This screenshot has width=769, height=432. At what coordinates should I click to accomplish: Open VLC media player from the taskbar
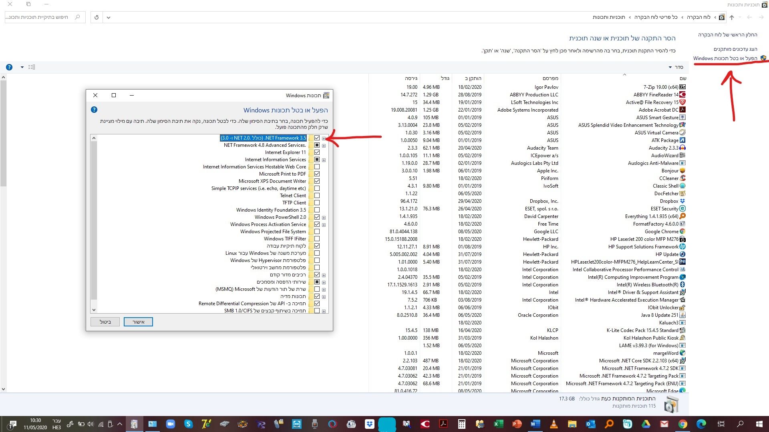(554, 424)
